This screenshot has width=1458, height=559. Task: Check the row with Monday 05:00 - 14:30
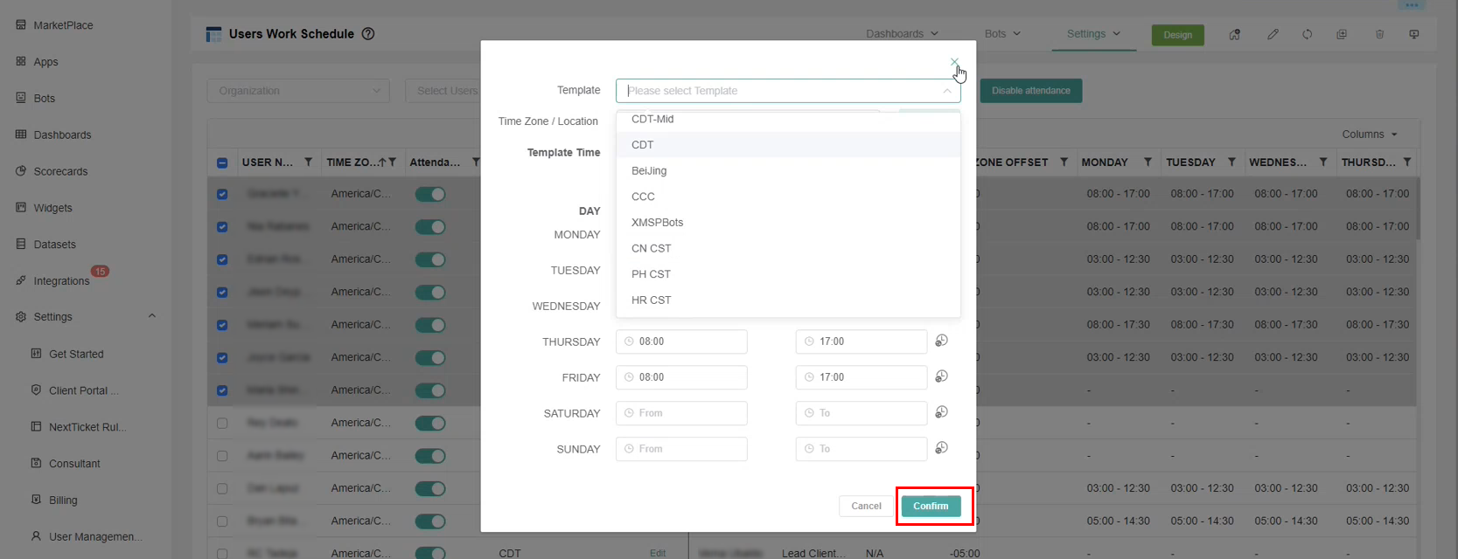click(222, 521)
